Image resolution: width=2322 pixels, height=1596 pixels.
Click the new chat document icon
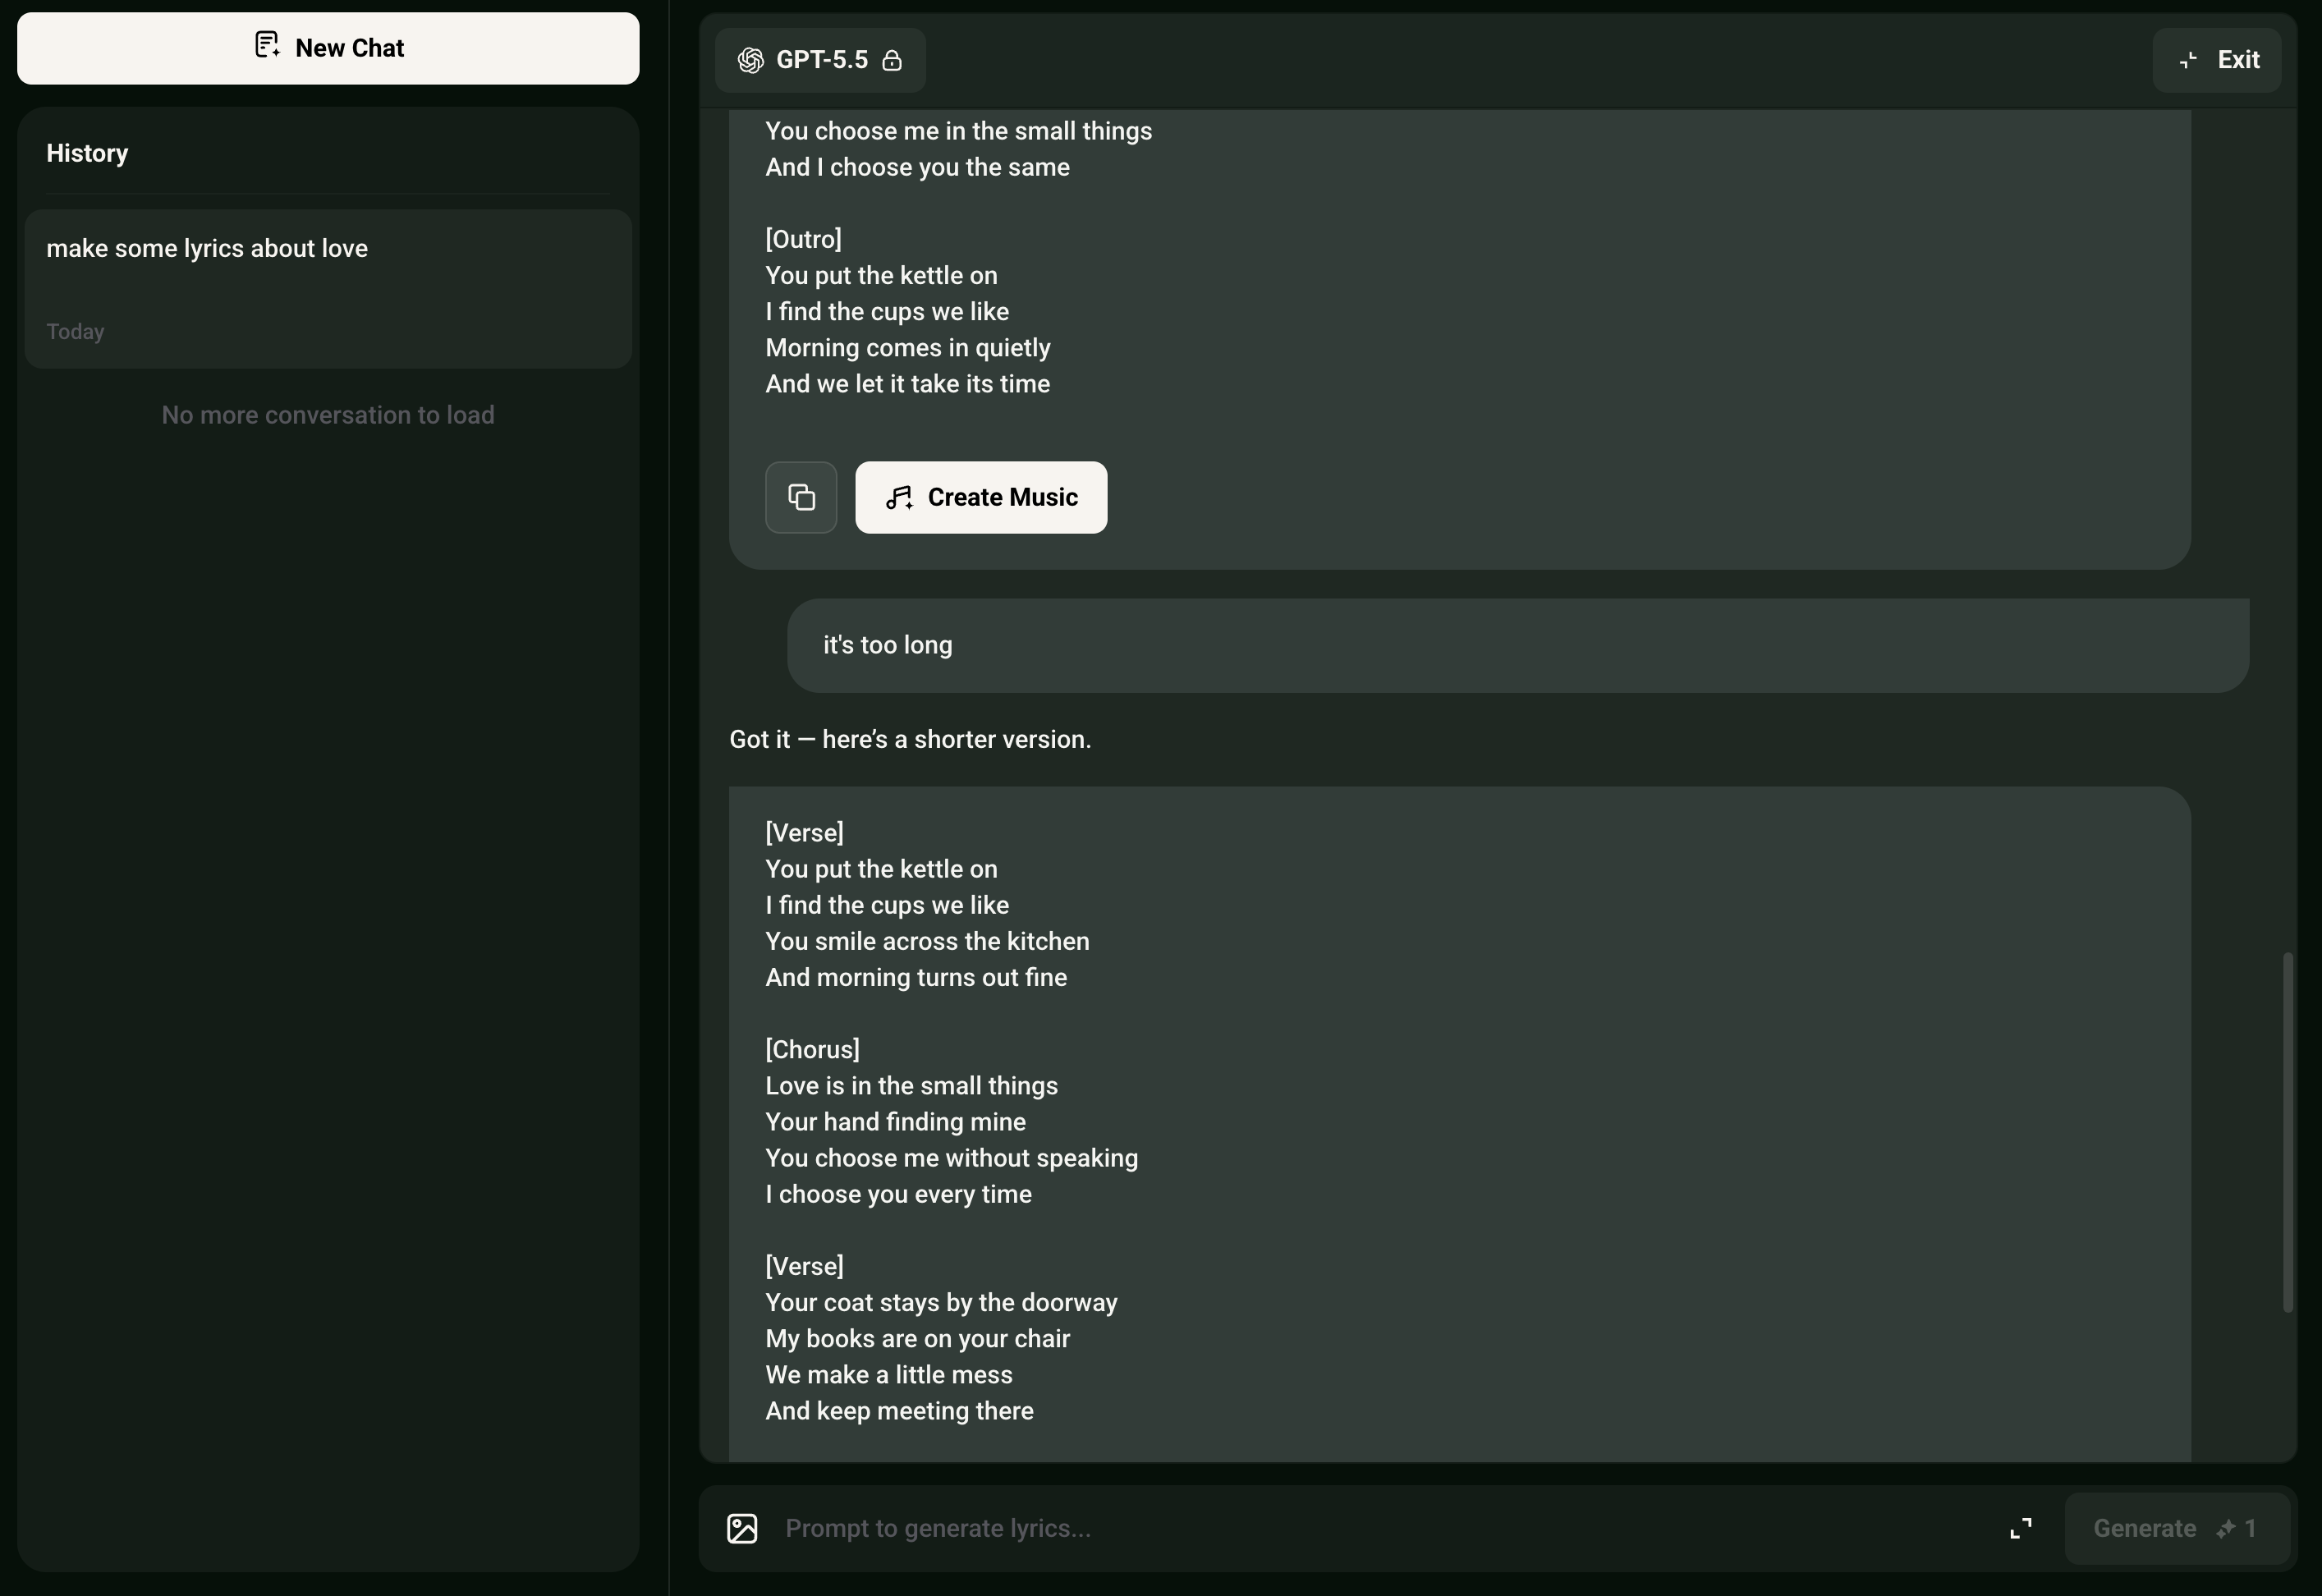(267, 45)
